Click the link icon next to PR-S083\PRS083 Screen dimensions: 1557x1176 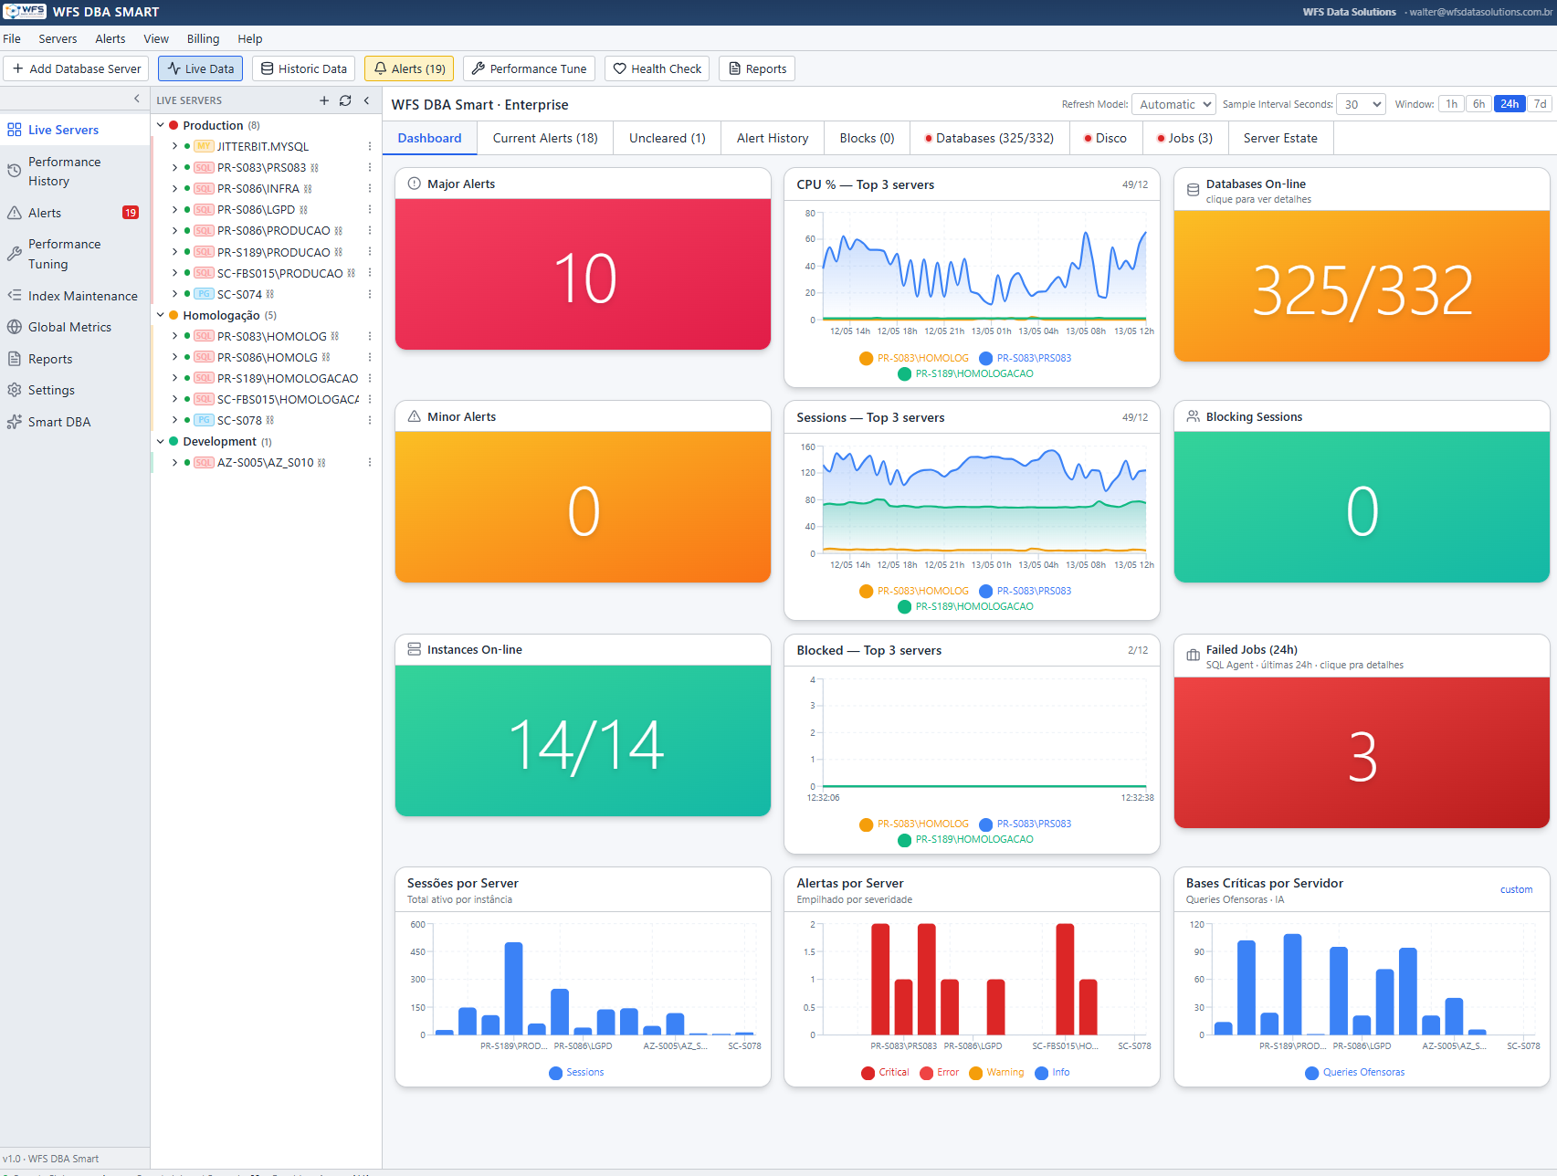315,168
